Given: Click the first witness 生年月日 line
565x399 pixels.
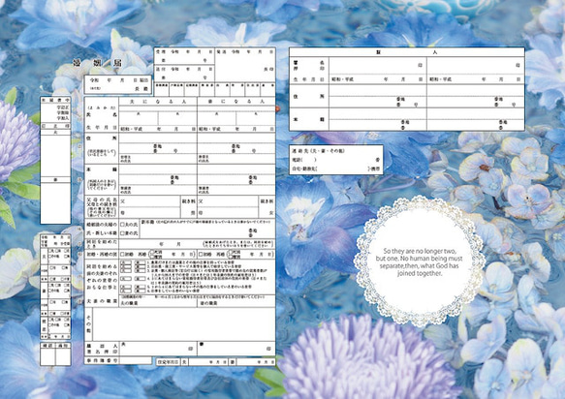Looking at the screenshot, I should click(378, 79).
